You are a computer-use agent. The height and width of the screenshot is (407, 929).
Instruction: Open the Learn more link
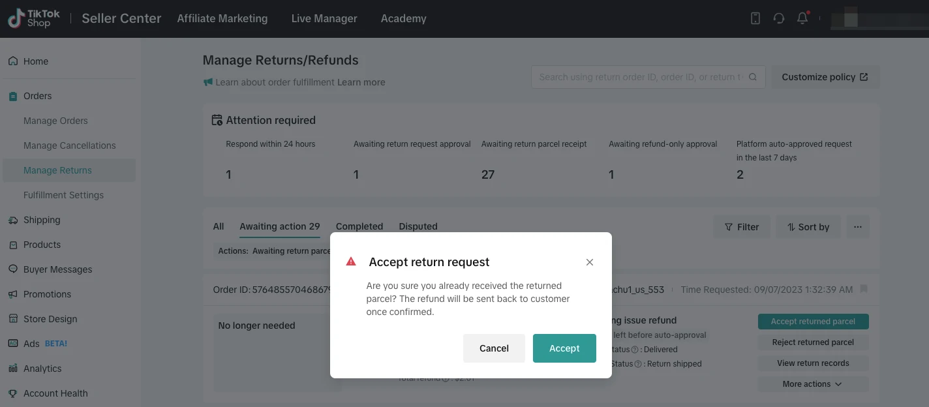coord(361,82)
